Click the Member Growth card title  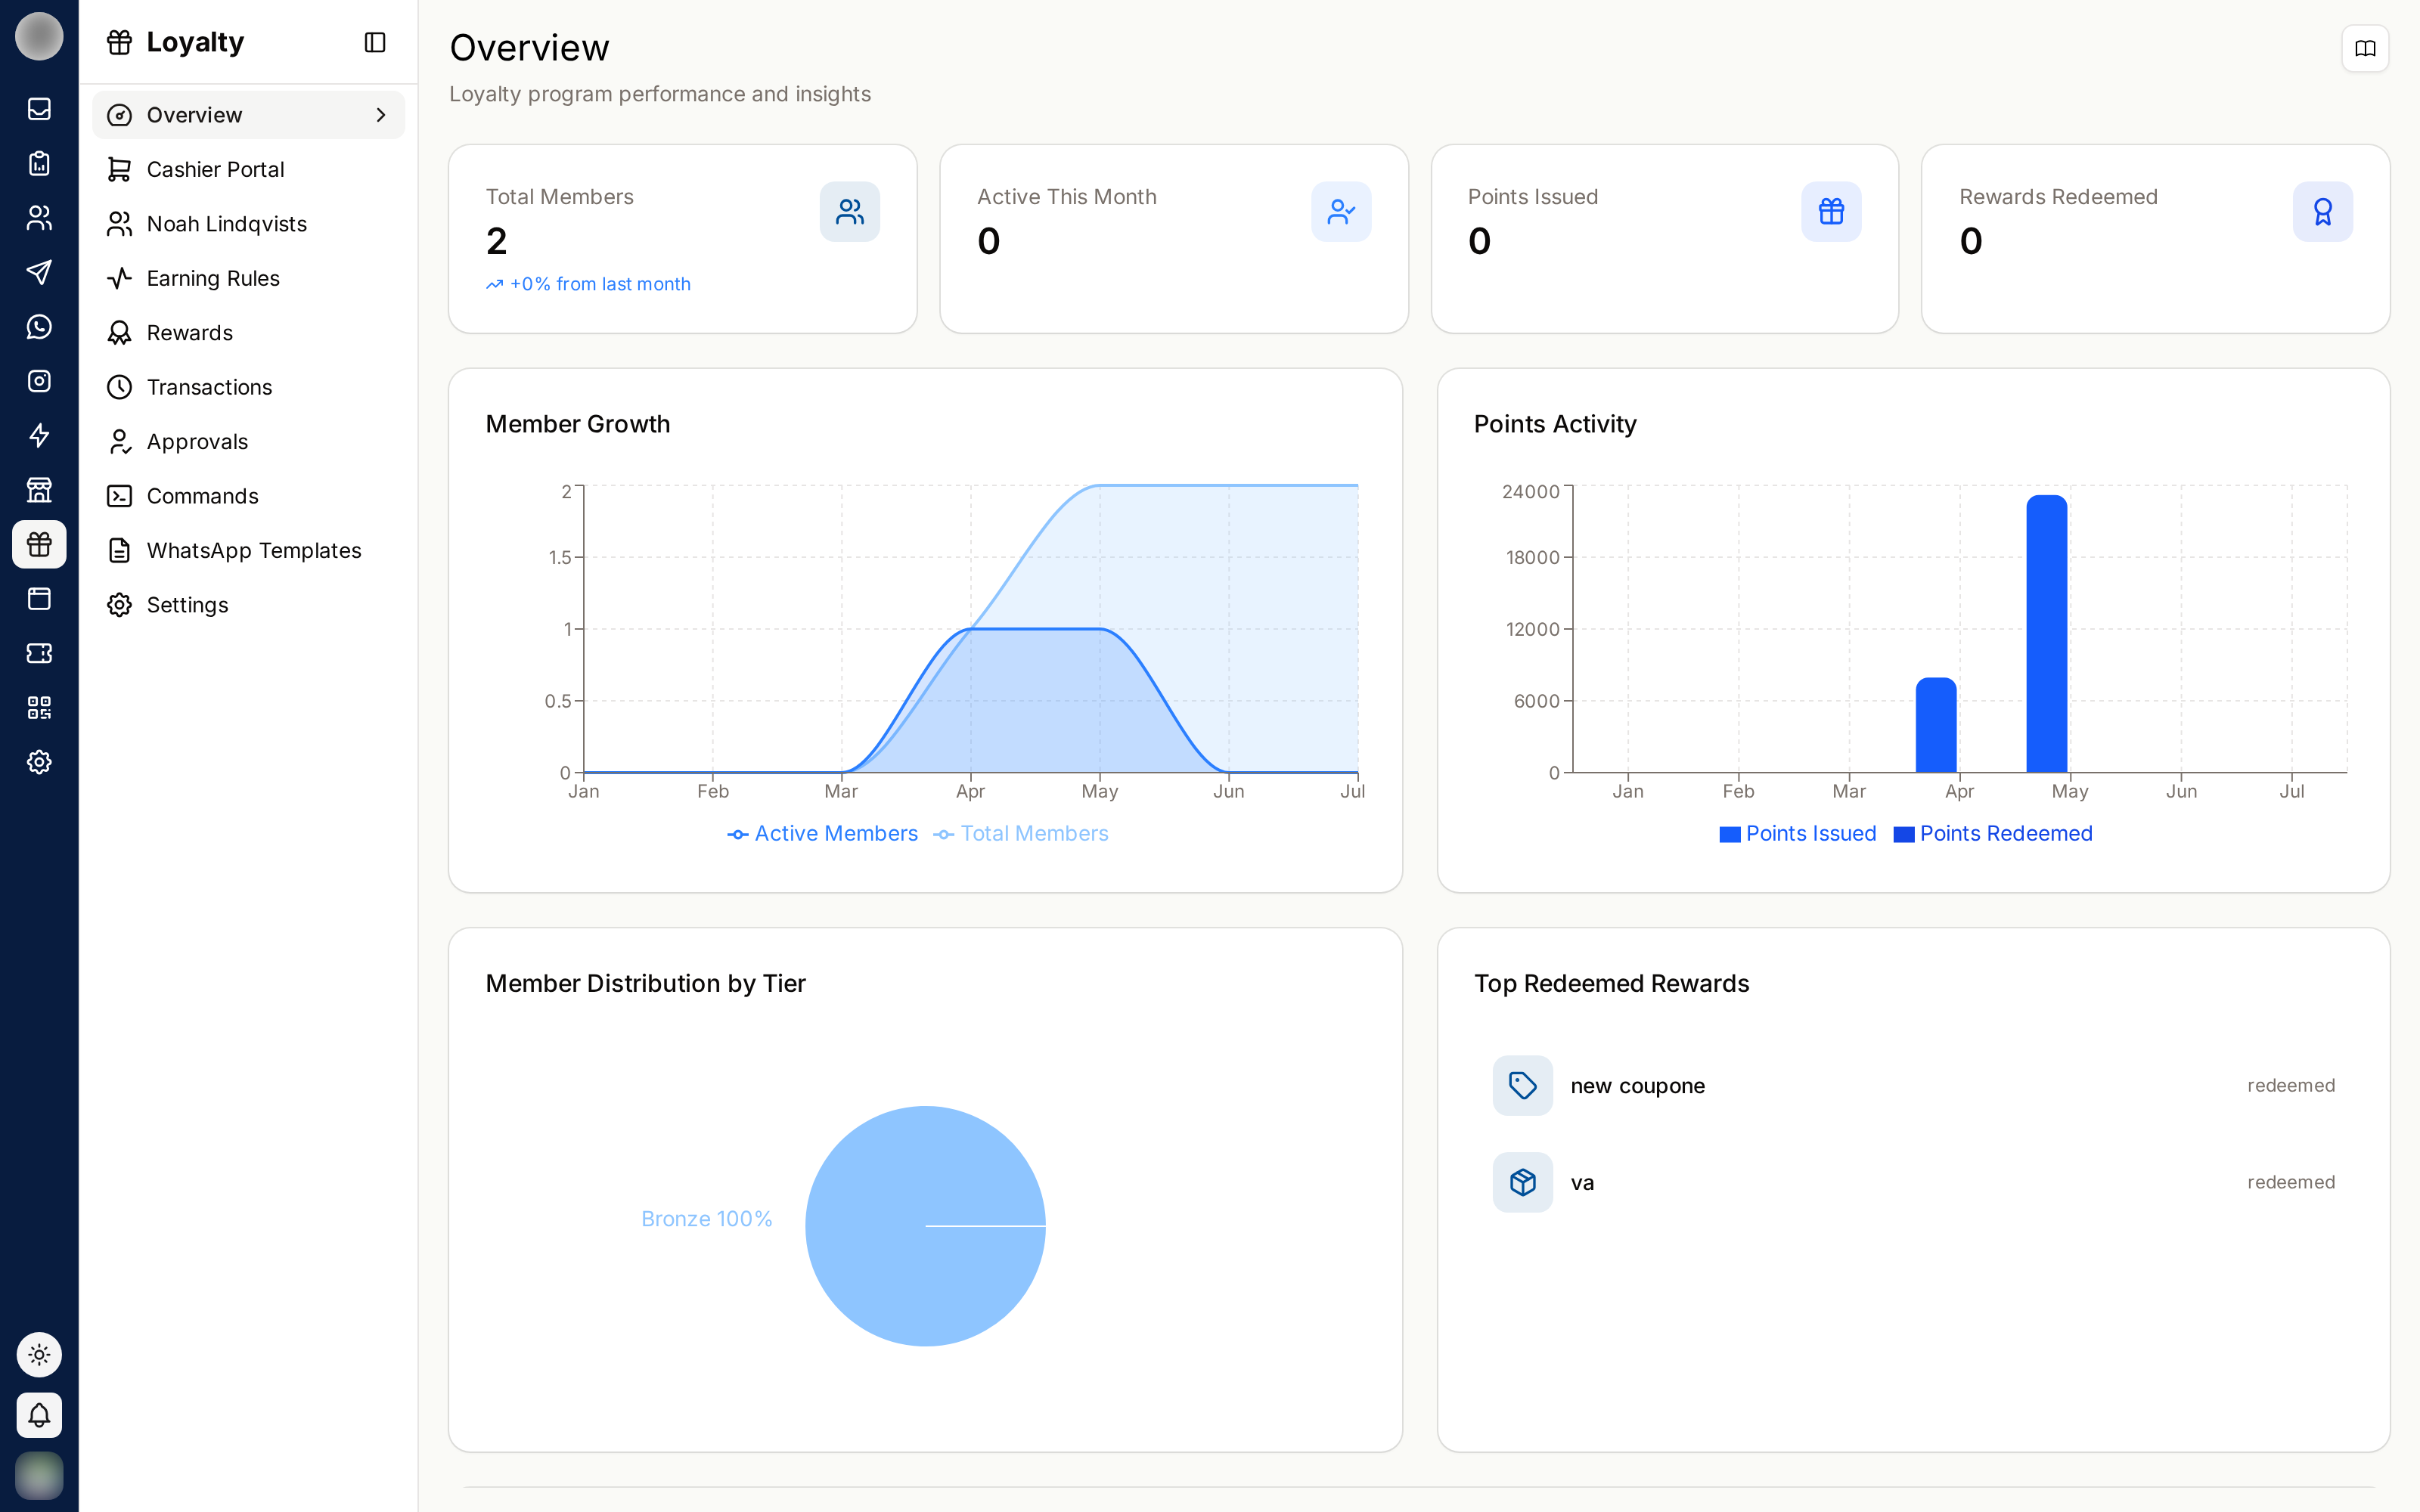coord(578,424)
